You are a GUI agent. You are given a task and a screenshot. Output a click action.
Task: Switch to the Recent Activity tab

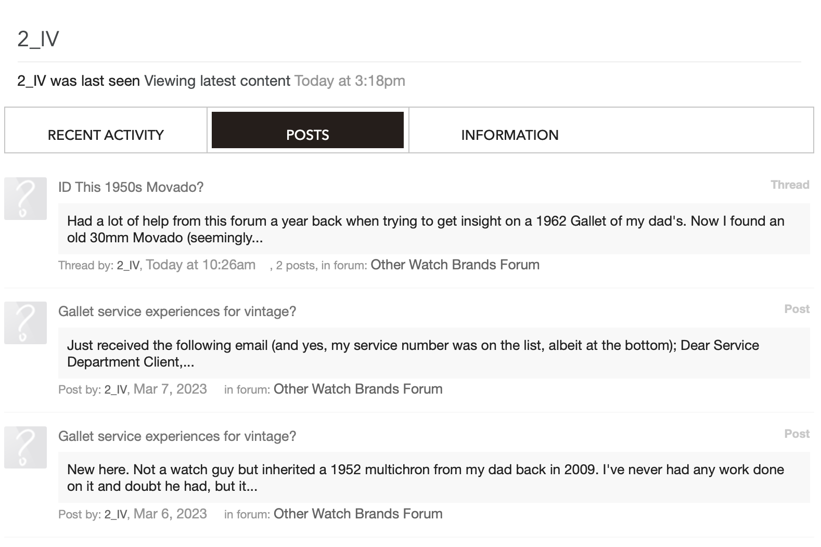106,135
